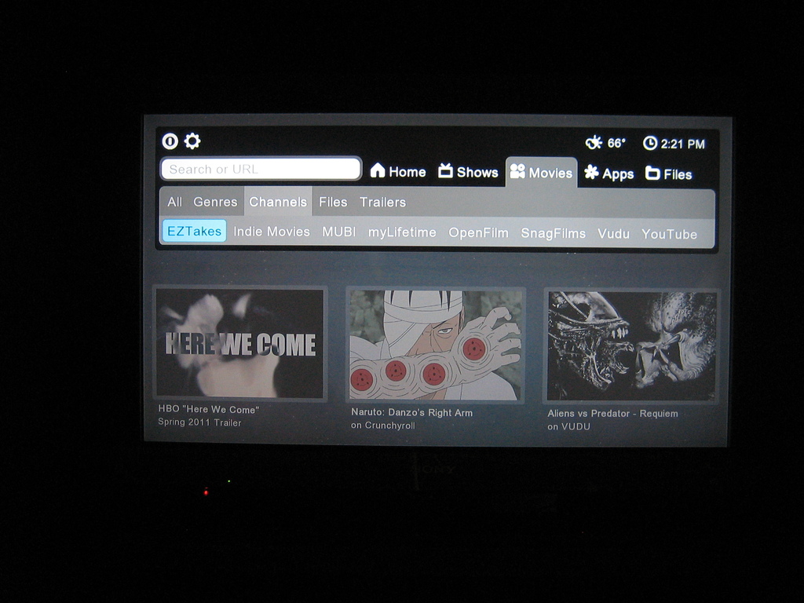The width and height of the screenshot is (804, 603).
Task: Click the "on VUDU" caption
Action: (568, 426)
